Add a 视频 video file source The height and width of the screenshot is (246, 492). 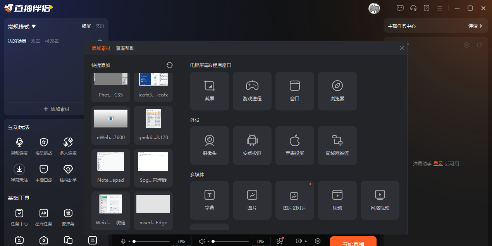(x=337, y=200)
